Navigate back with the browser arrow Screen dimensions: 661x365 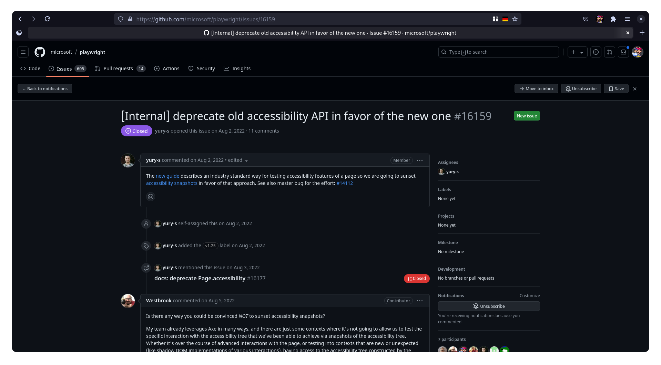pos(20,19)
